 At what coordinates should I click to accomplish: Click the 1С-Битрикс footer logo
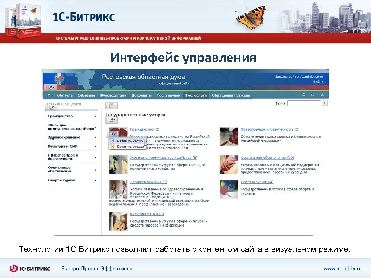click(30, 269)
